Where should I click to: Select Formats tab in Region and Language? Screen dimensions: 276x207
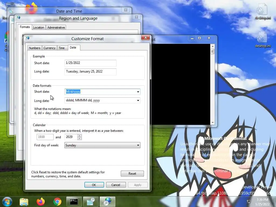(x=25, y=27)
